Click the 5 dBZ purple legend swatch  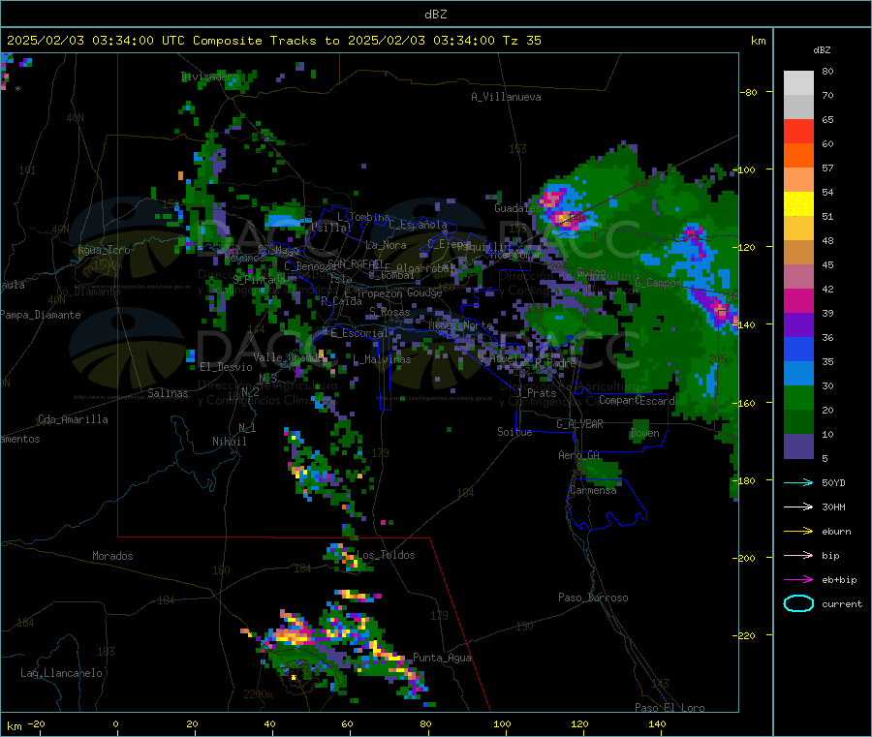798,446
